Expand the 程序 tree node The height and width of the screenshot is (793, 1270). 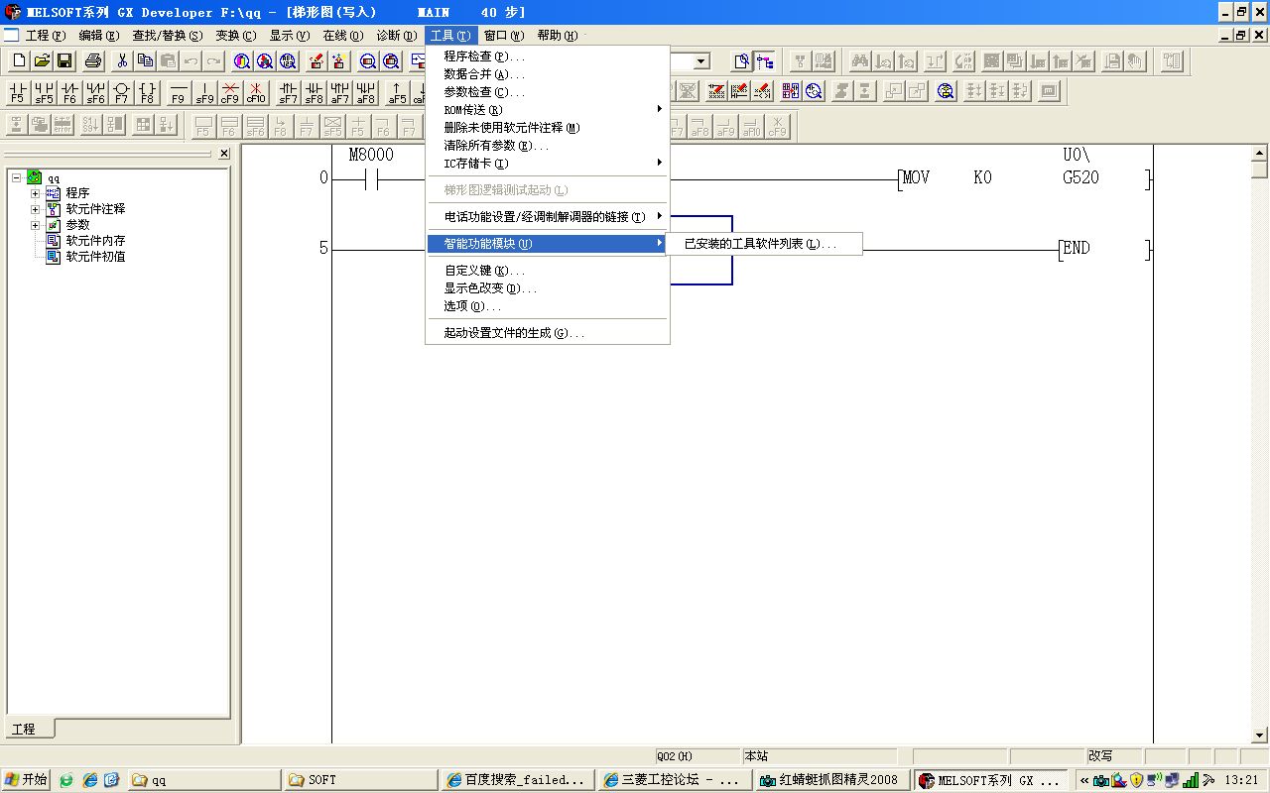[x=36, y=193]
